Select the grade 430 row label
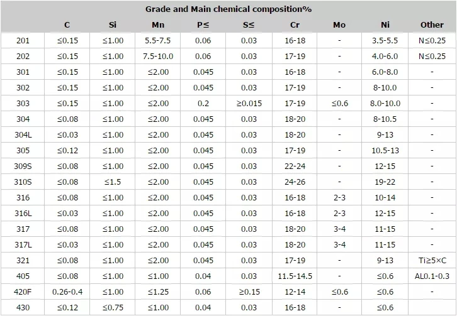This screenshot has height=316, width=457. click(x=23, y=308)
